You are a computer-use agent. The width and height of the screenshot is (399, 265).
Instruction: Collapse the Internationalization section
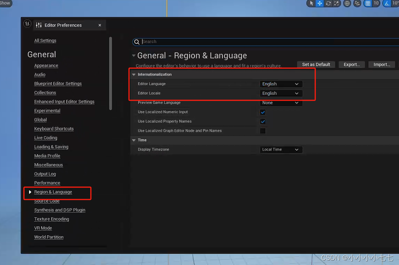pyautogui.click(x=134, y=74)
